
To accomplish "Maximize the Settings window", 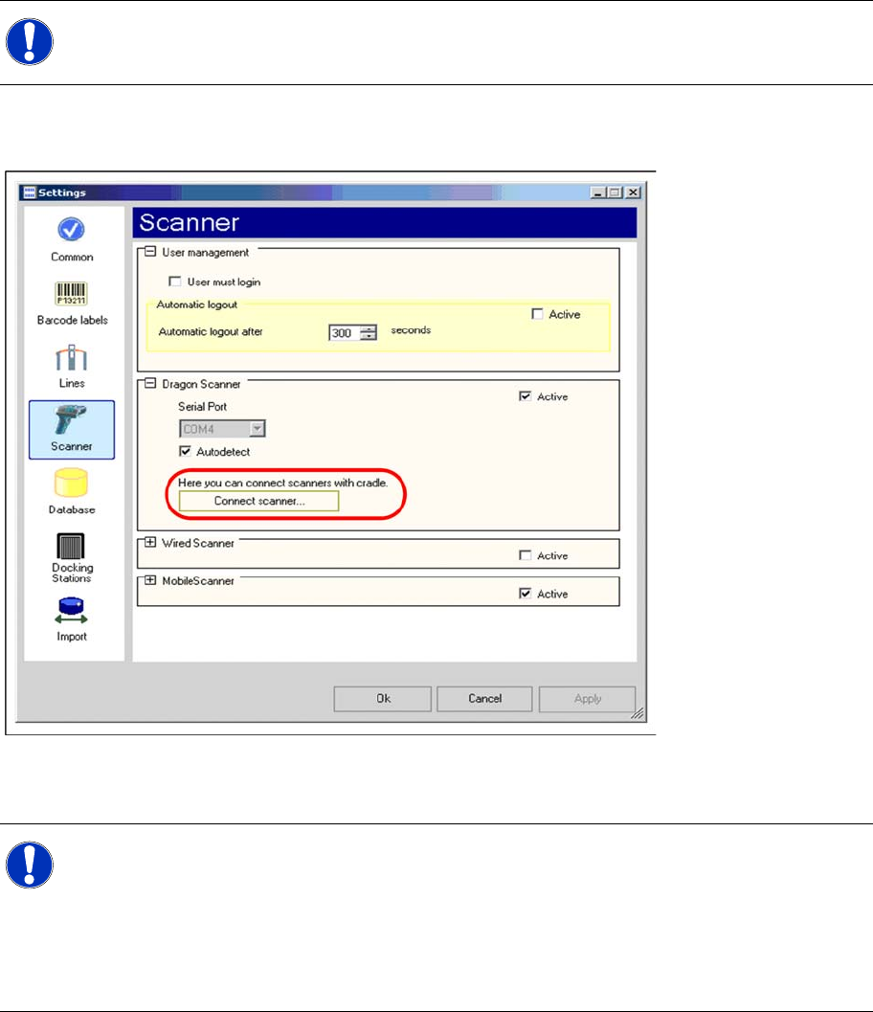I will [x=615, y=192].
